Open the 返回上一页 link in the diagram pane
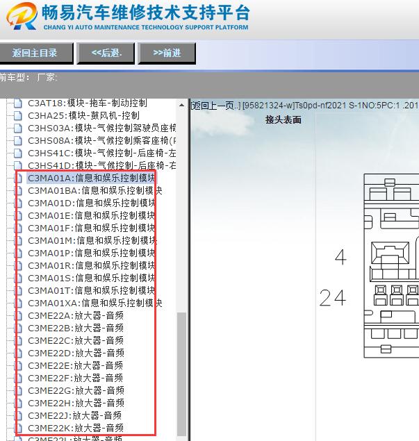Image resolution: width=419 pixels, height=441 pixels. tap(216, 106)
